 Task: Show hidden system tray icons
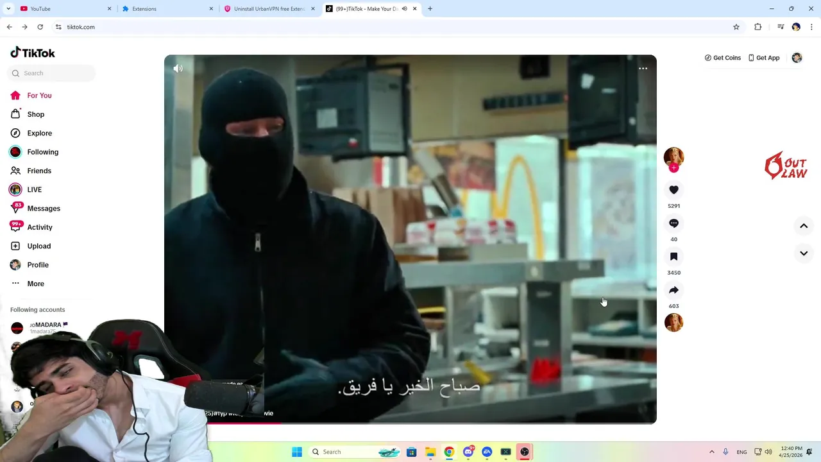coord(711,452)
